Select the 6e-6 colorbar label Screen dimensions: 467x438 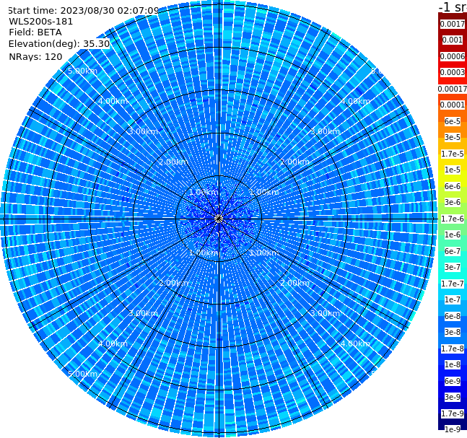pos(453,186)
